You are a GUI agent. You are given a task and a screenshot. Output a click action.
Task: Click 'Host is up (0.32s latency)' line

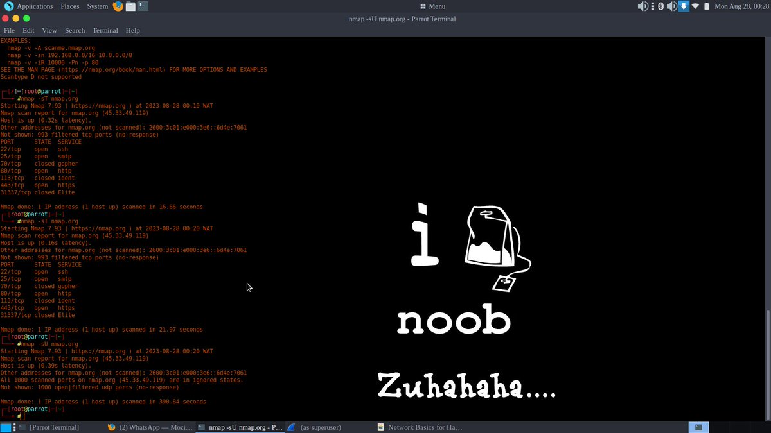coord(46,120)
